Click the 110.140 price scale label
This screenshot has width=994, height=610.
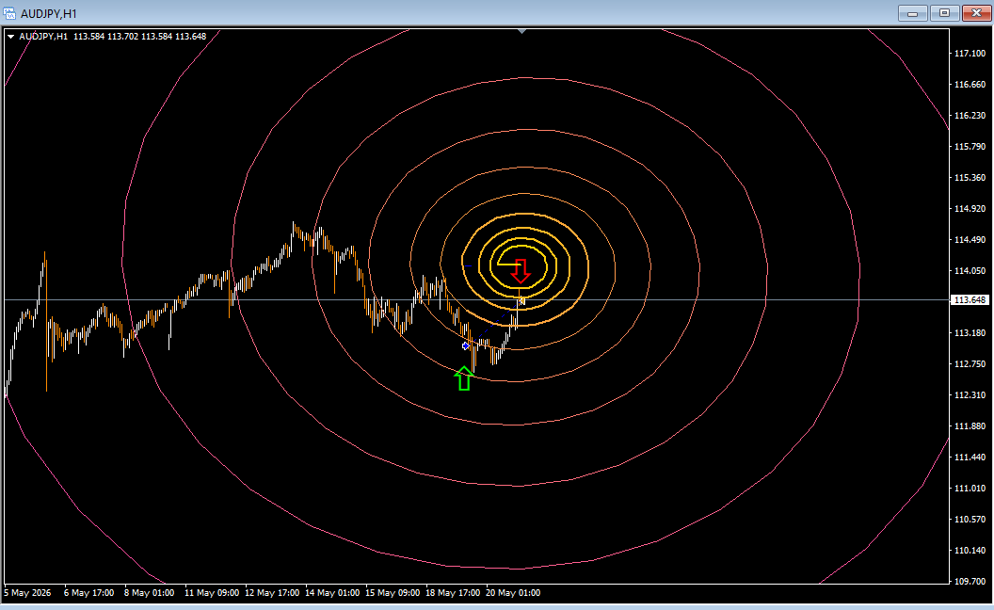(970, 551)
